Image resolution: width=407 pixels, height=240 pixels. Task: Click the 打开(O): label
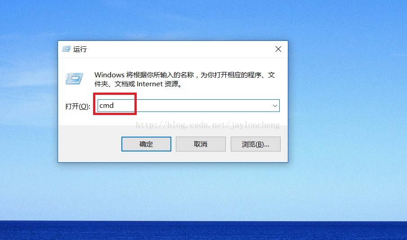coord(78,106)
